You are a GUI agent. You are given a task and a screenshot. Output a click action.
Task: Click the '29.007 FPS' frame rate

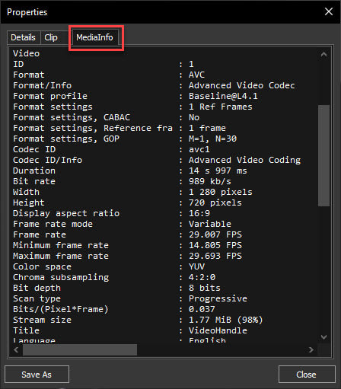(215, 234)
